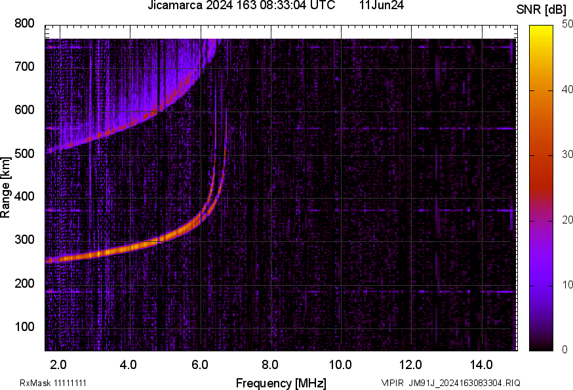Click the frequency tick label '8.0'

click(x=269, y=365)
